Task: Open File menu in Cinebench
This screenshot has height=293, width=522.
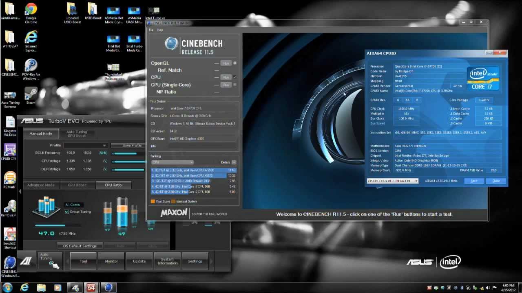Action: tap(151, 30)
